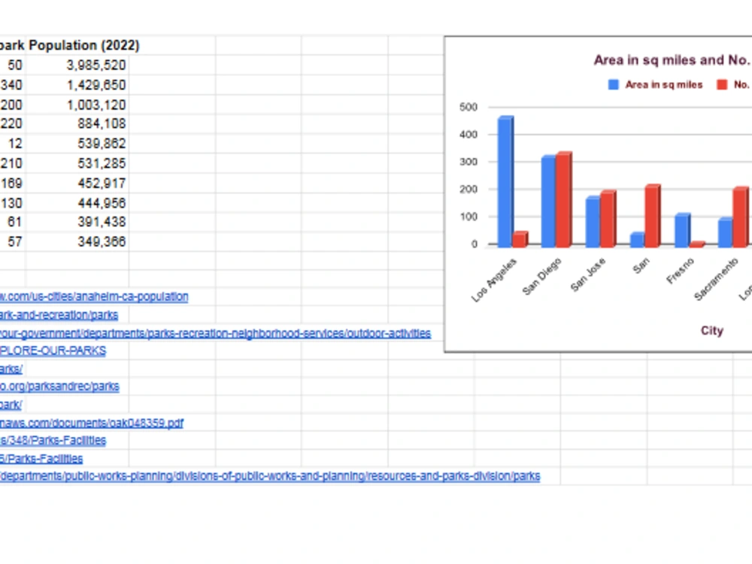
Task: Open the org/parksandrec/parks link
Action: coord(59,386)
